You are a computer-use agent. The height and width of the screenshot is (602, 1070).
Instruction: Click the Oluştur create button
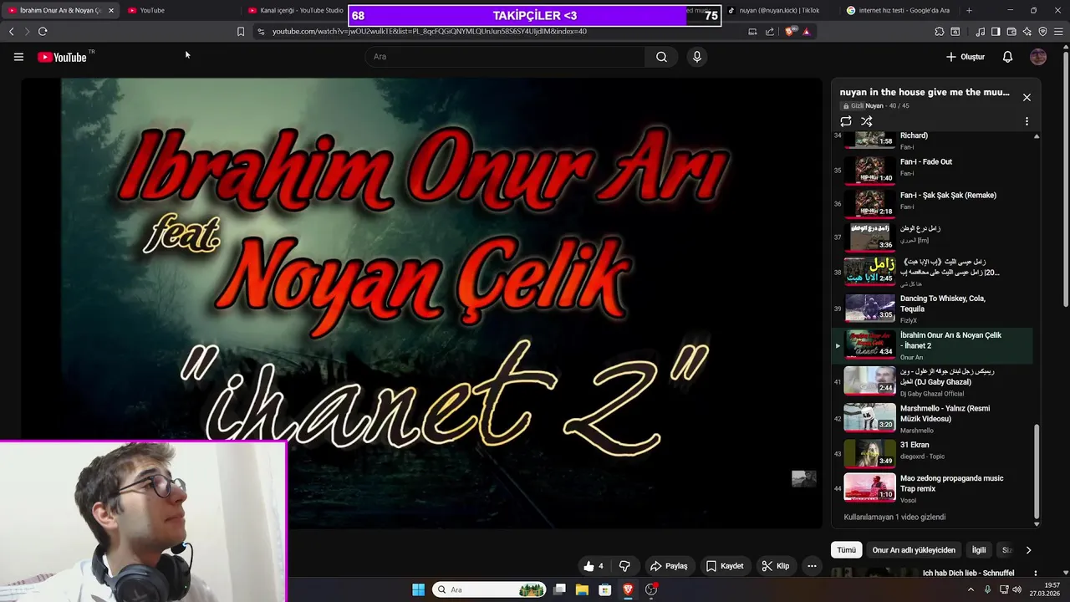966,57
